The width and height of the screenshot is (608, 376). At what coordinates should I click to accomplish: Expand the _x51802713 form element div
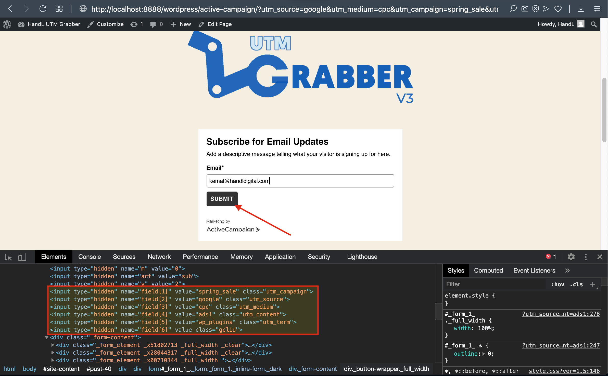[x=53, y=345]
